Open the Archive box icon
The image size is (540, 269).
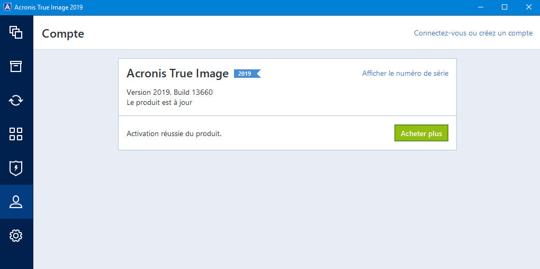point(16,67)
